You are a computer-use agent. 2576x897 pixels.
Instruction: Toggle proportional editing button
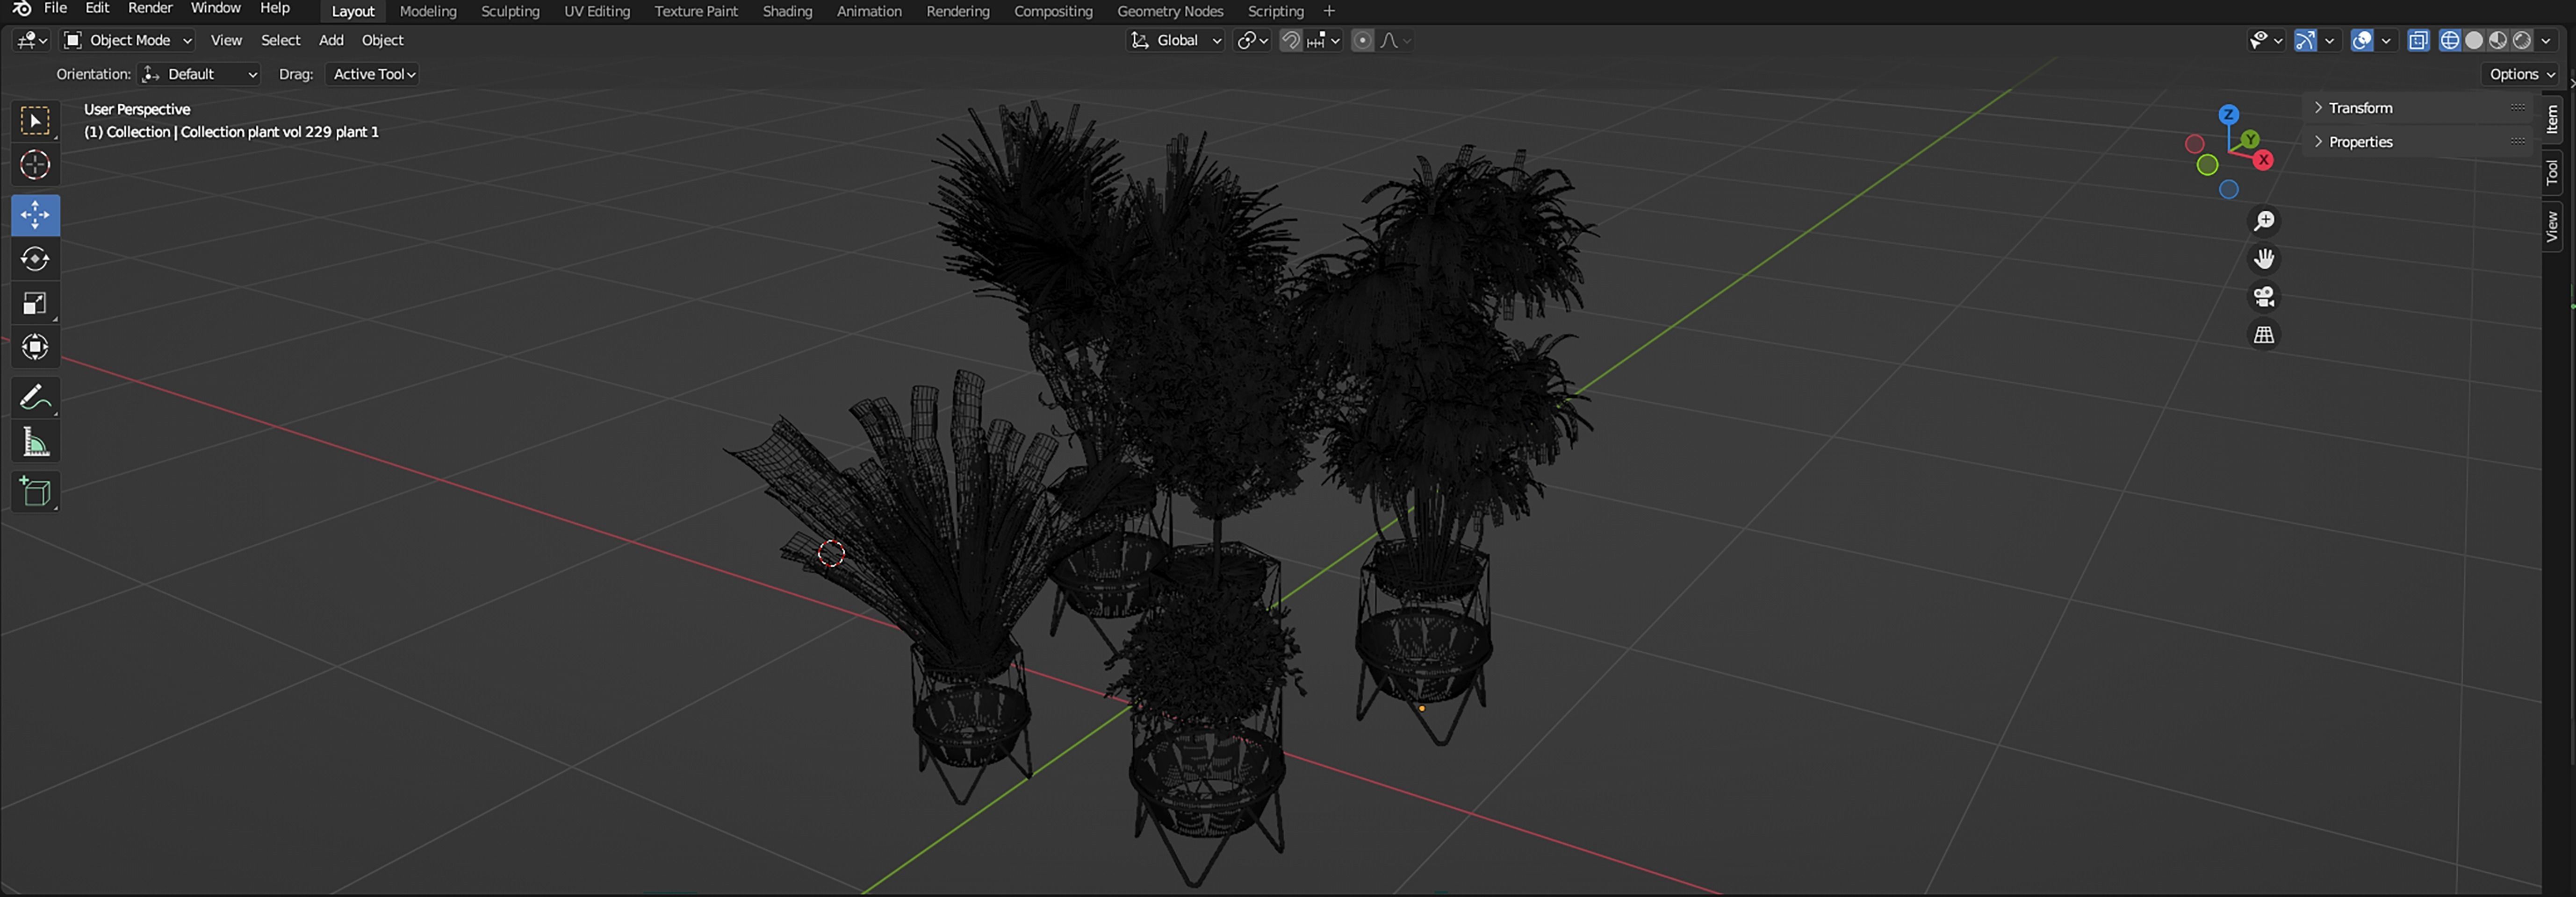pyautogui.click(x=1362, y=40)
